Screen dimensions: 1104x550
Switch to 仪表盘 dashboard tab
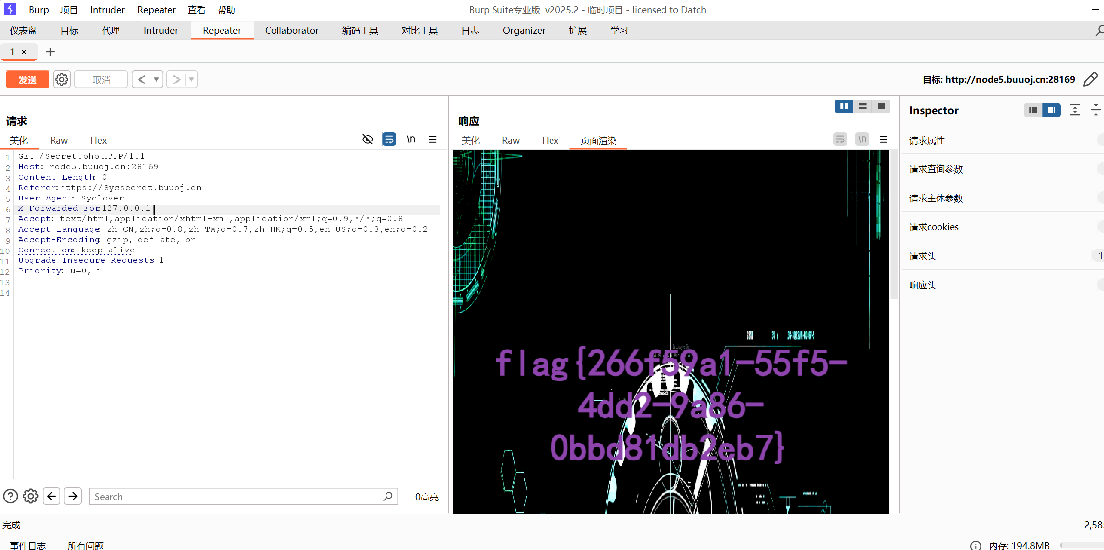pos(23,30)
